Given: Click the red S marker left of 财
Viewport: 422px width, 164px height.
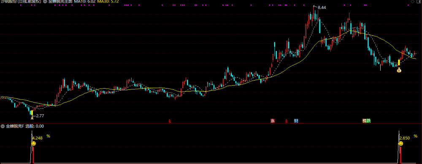Looking at the screenshot, I should [x=287, y=121].
